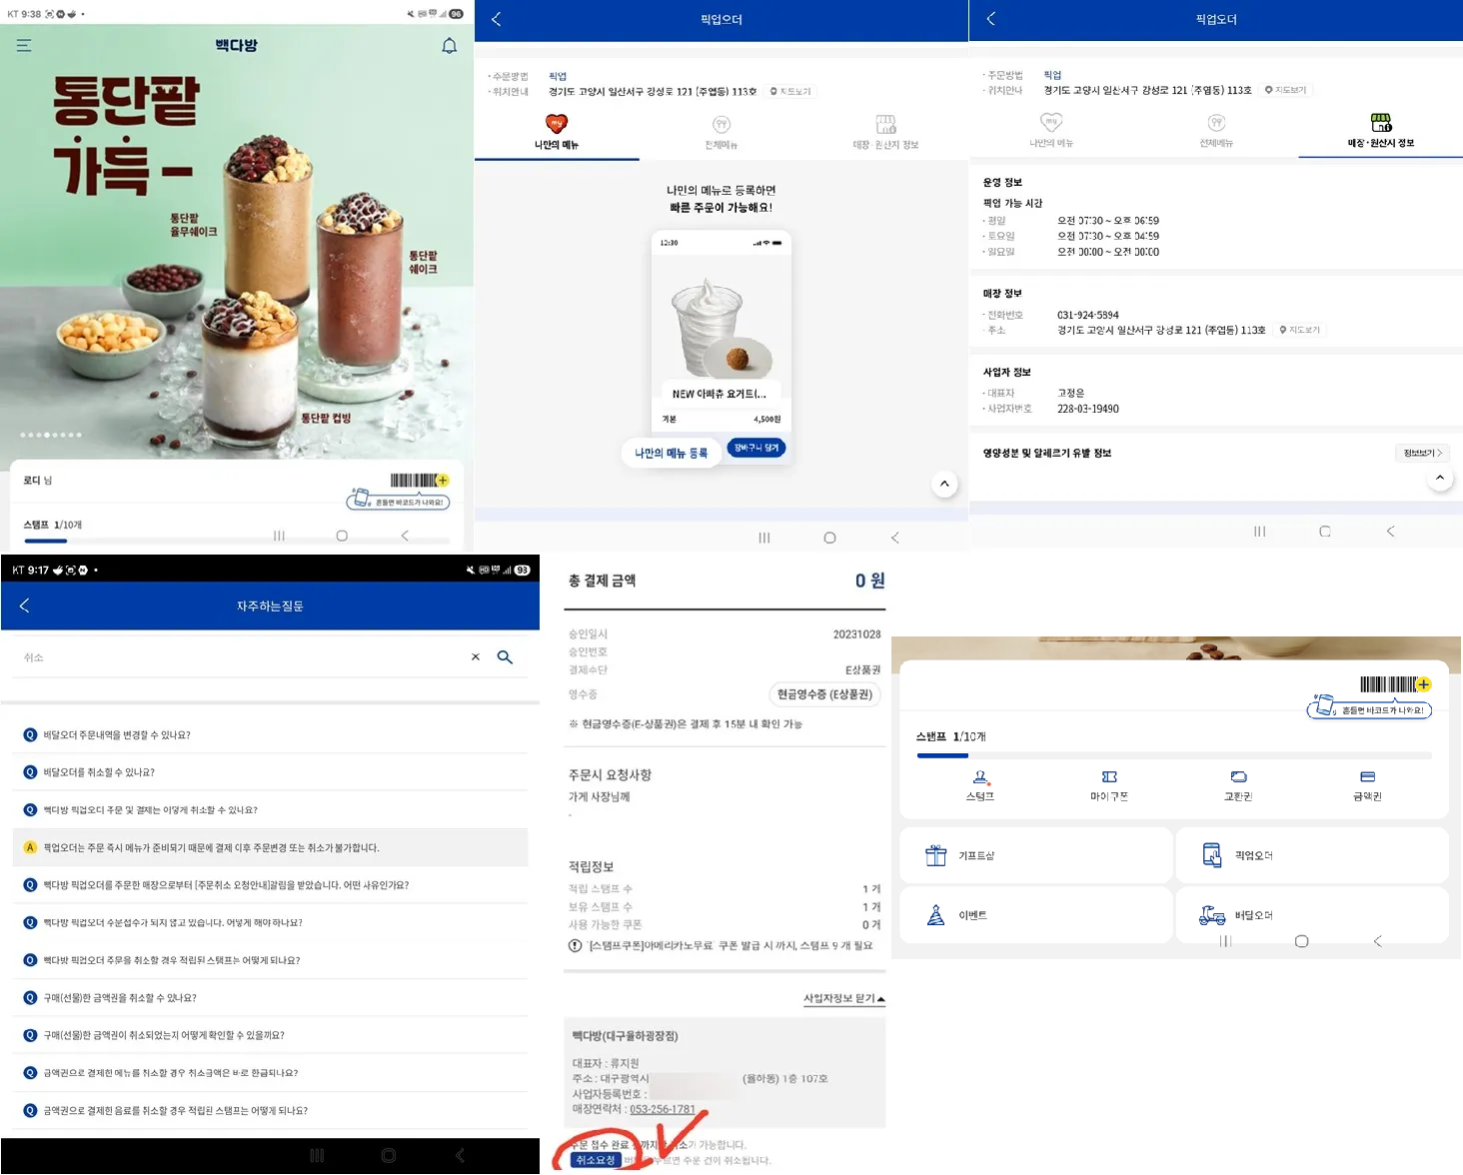Select the active 매장·원산지 정보 tab with store icon
Viewport: 1463px width, 1175px height.
pos(1381,131)
